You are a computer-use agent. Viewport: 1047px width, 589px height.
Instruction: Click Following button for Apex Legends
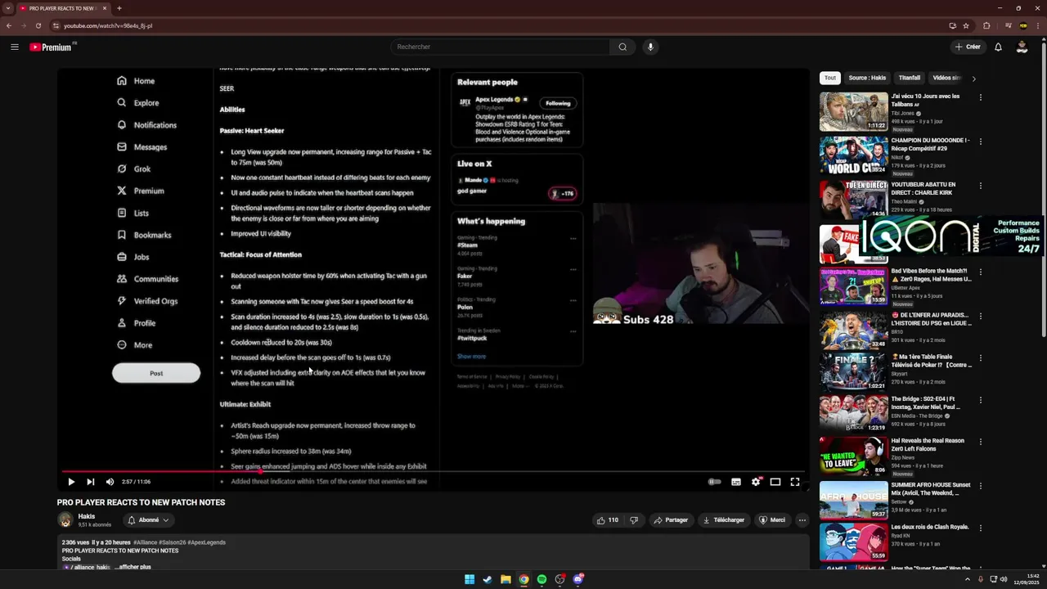tap(558, 103)
